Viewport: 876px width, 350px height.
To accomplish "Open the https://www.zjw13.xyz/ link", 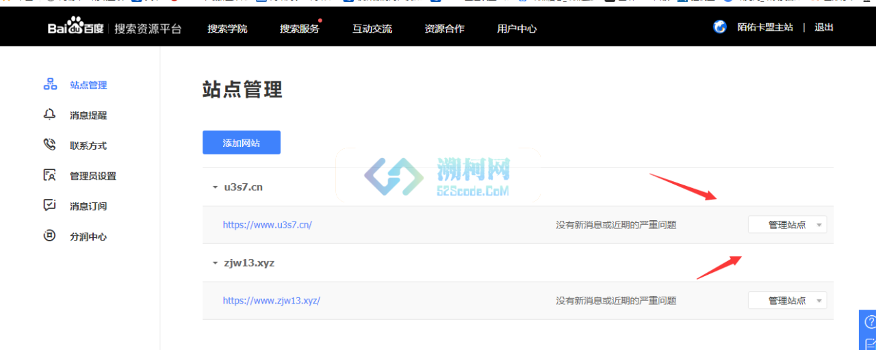I will coord(272,300).
